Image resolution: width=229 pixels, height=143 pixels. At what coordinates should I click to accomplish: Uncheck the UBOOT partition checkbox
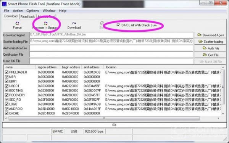6,86
